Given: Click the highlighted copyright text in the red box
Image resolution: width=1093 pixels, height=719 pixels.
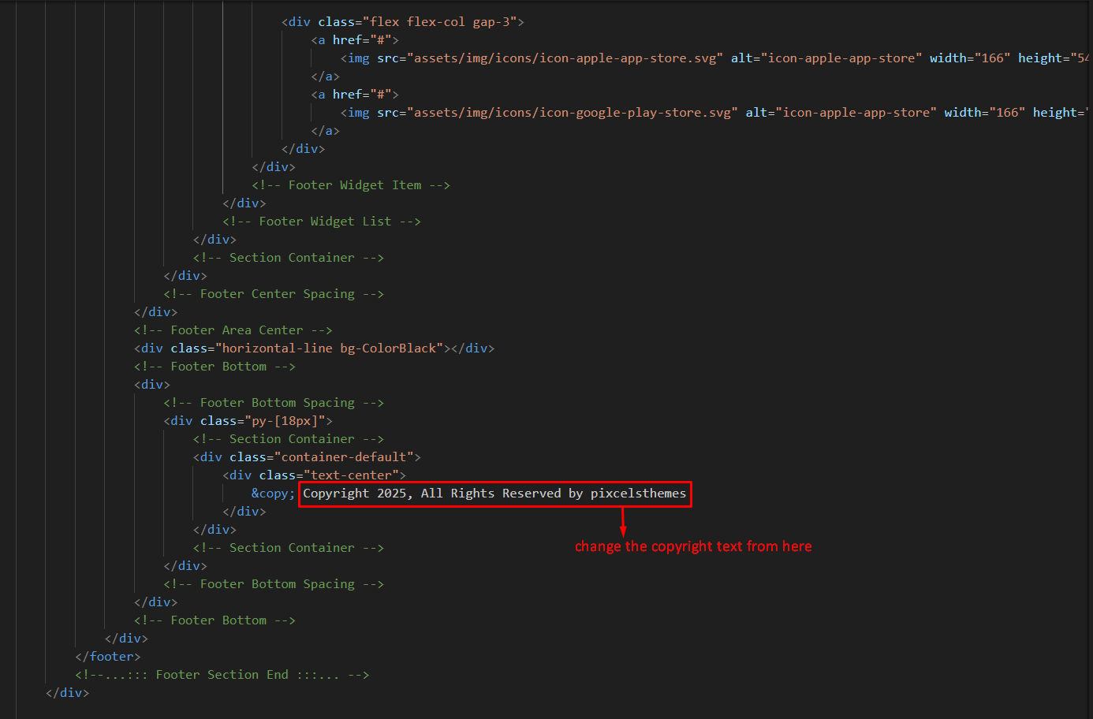Looking at the screenshot, I should click(494, 494).
